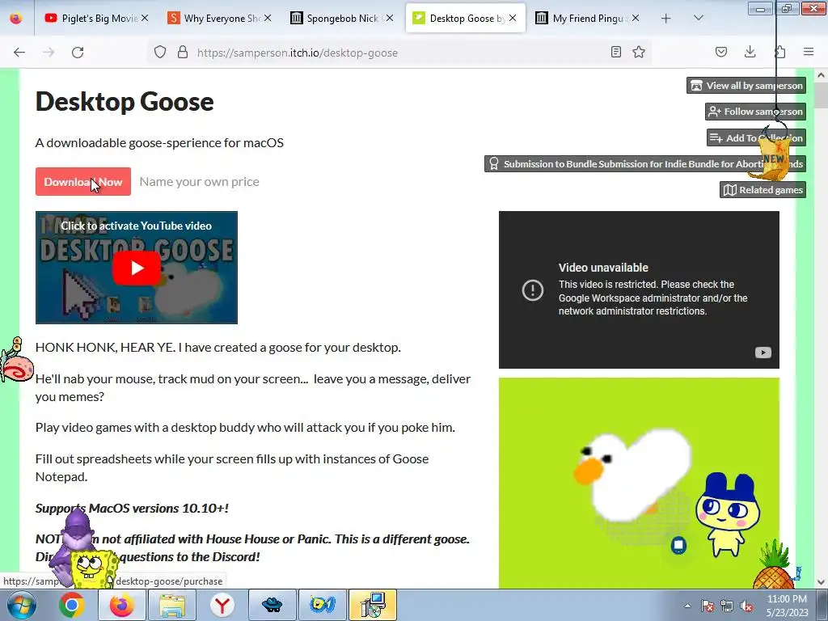Open the goose screenshot thumbnail
The height and width of the screenshot is (621, 828).
tap(639, 483)
